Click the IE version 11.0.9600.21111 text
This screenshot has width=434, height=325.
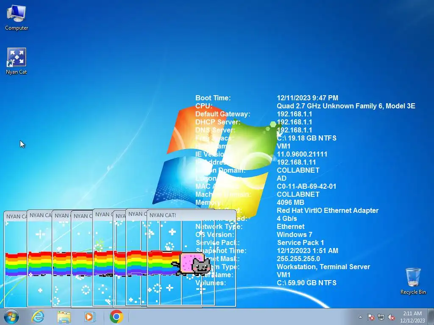[x=302, y=154]
